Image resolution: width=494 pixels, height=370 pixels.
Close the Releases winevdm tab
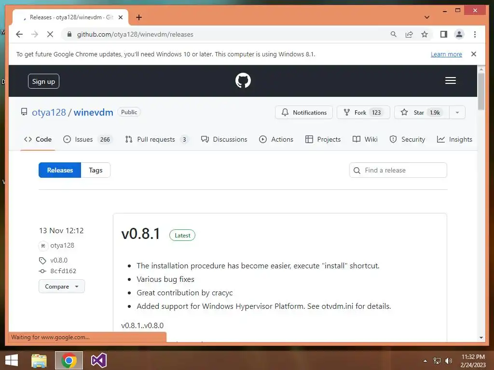[x=120, y=17]
